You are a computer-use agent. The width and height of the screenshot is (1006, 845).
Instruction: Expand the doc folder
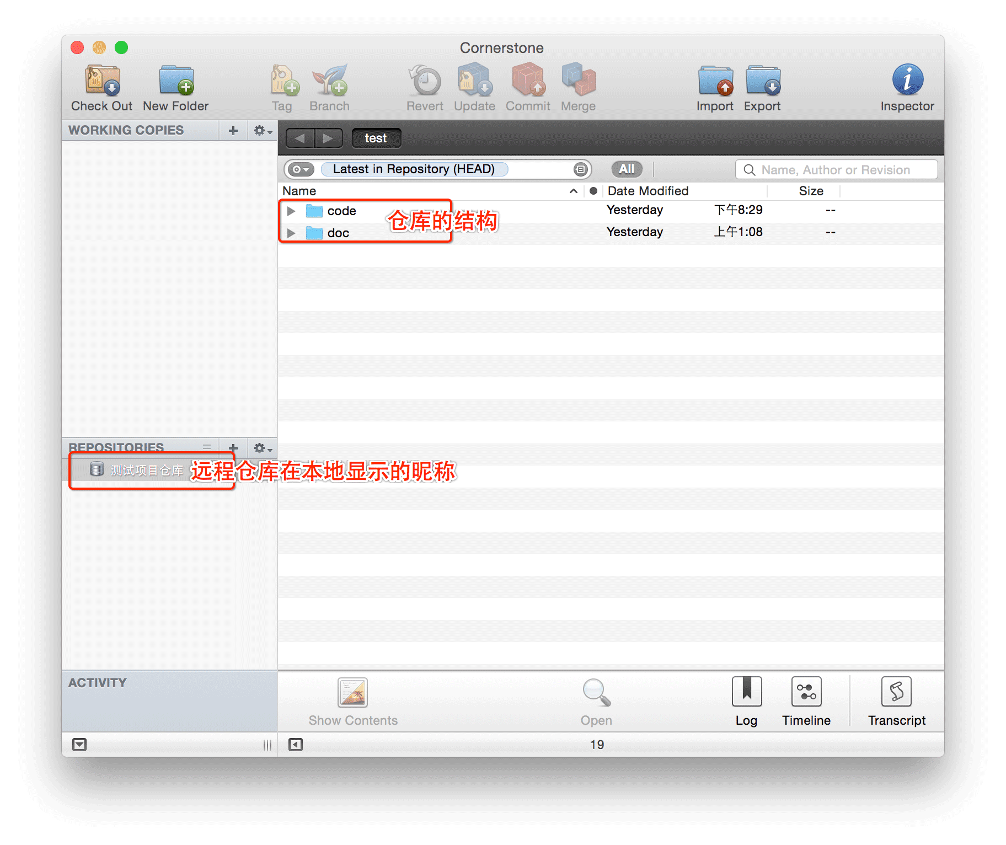(291, 233)
